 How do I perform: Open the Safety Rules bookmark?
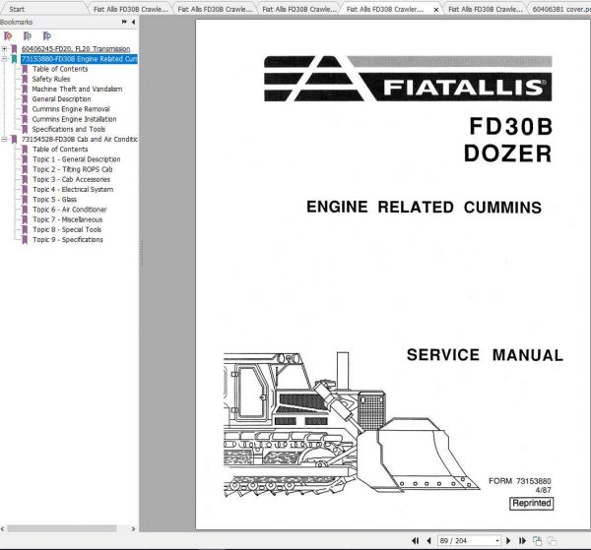coord(51,79)
